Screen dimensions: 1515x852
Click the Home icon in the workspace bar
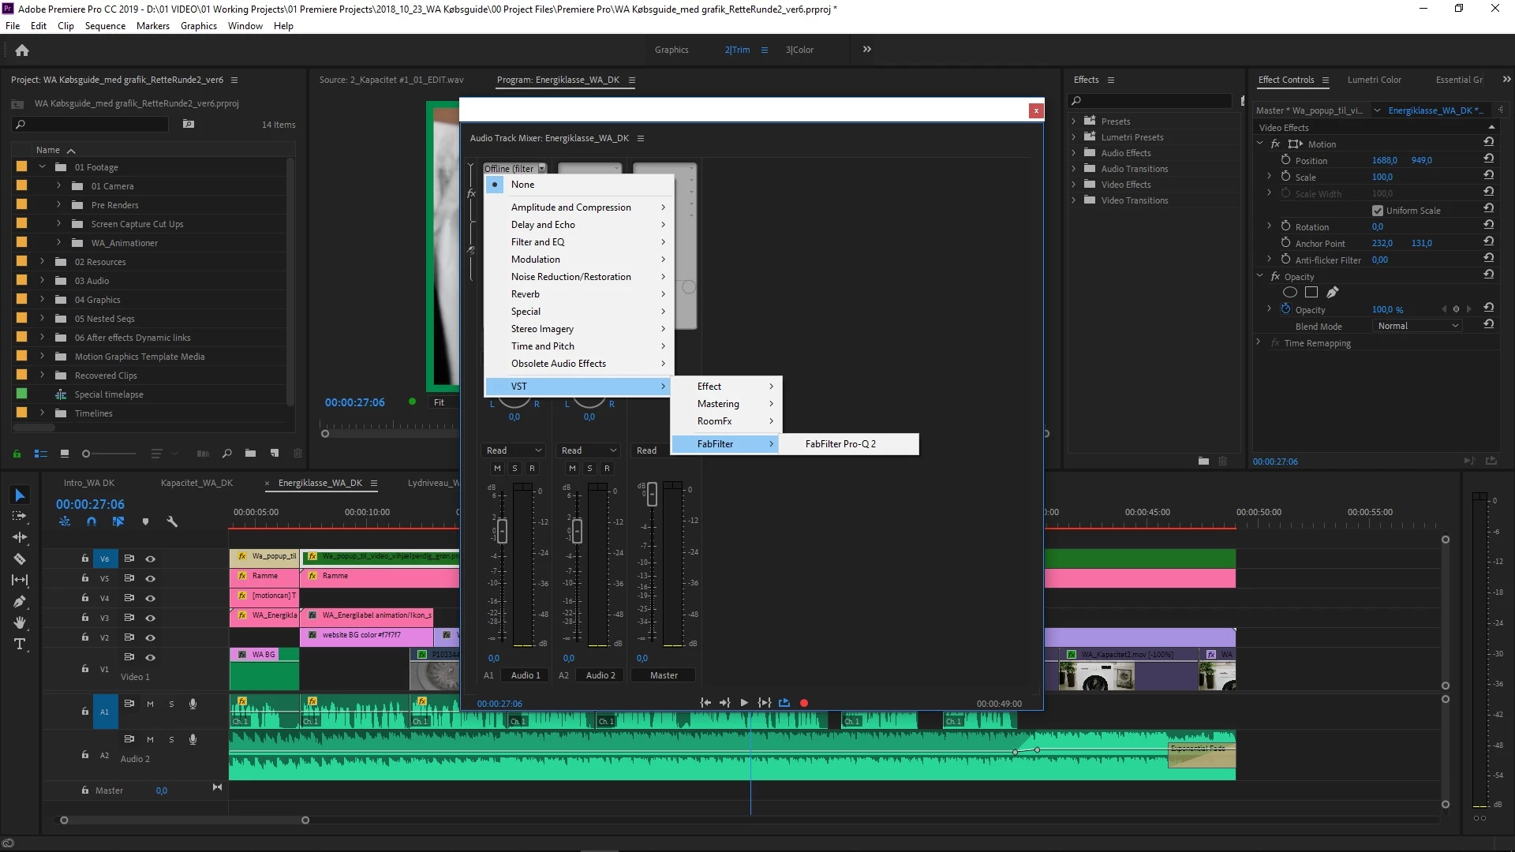point(22,50)
